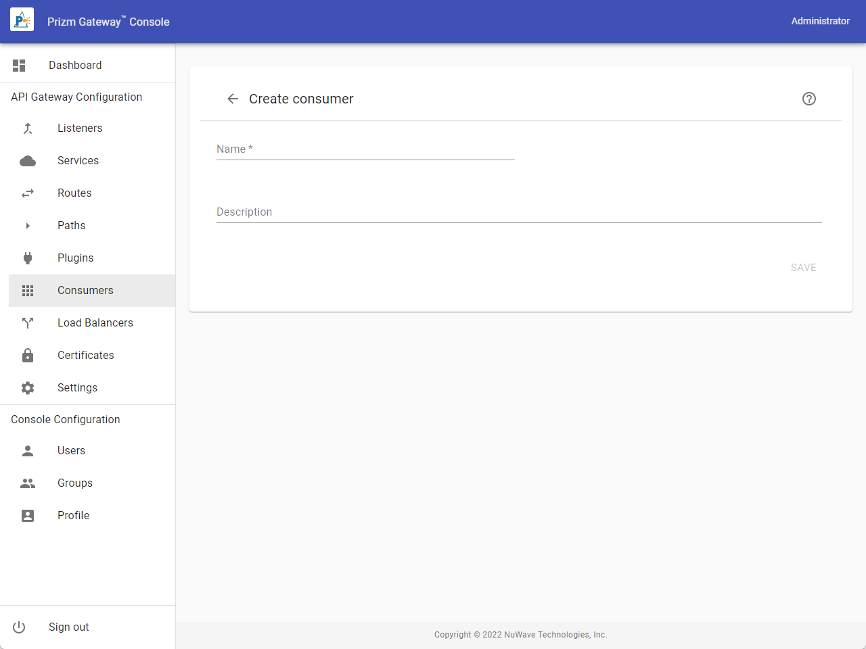Click the Services cloud icon
This screenshot has width=866, height=649.
tap(28, 161)
